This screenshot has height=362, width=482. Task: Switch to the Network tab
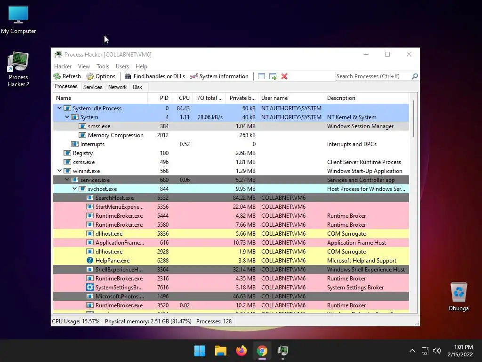tap(117, 87)
